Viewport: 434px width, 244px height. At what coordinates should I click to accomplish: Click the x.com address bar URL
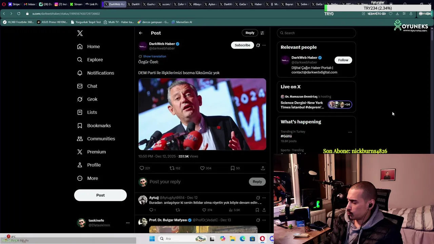[x=66, y=14]
